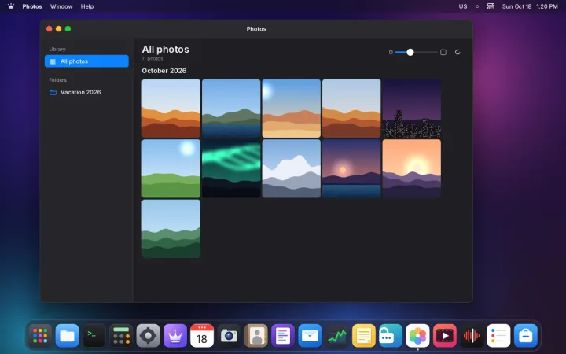Open the peach sunset over purple hills photo
The height and width of the screenshot is (354, 566).
coord(411,168)
